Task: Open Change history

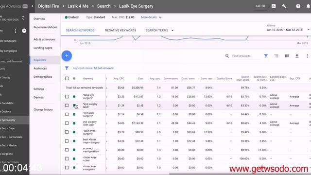Action: tap(43, 110)
